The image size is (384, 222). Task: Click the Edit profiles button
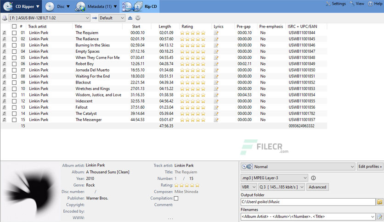[370, 166]
